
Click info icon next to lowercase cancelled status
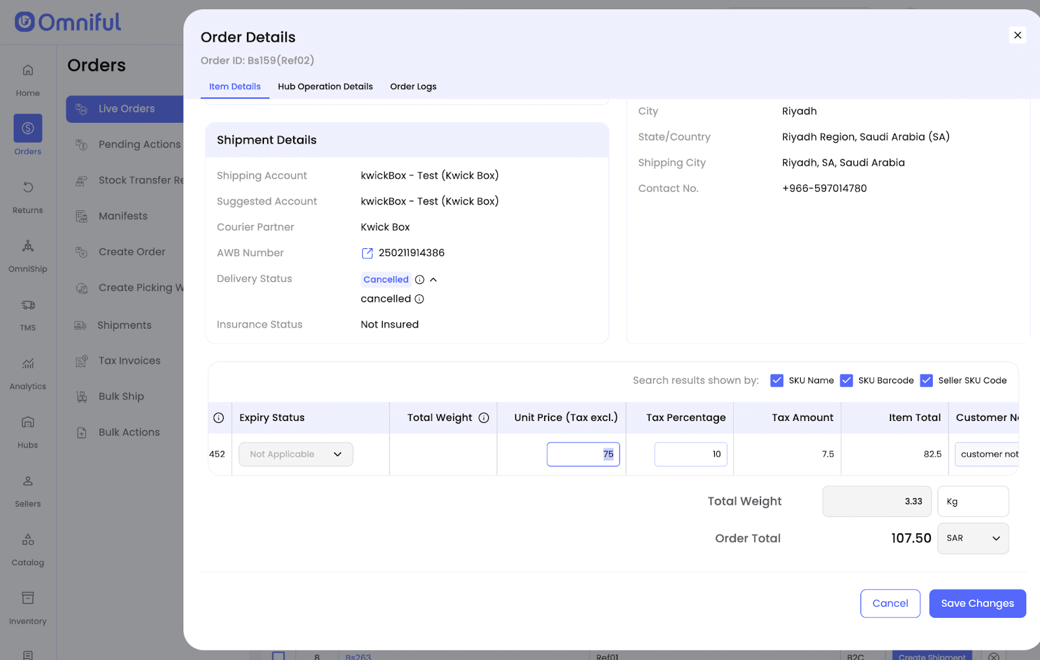click(x=419, y=299)
